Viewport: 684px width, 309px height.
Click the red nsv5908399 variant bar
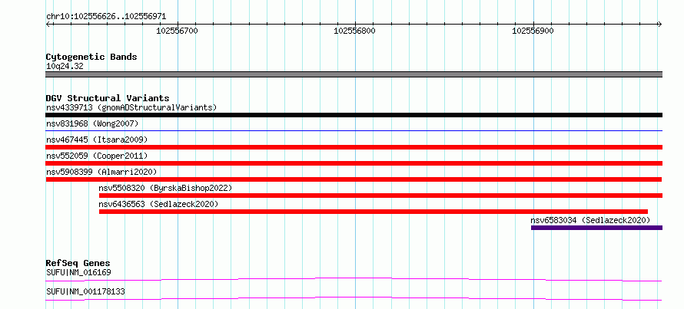pos(354,179)
